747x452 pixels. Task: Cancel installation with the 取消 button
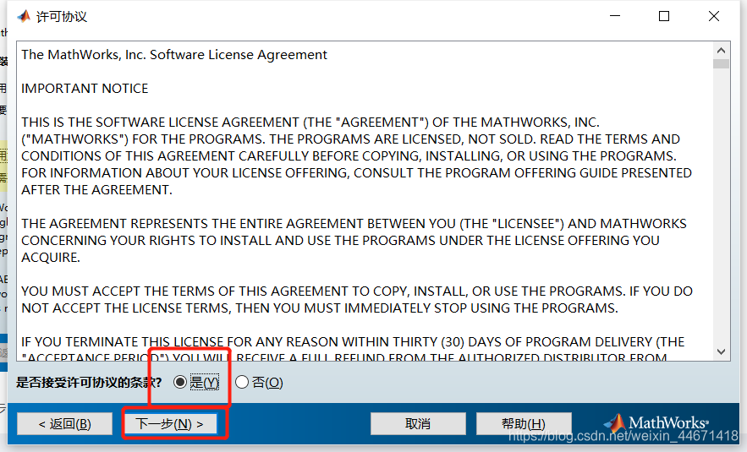pyautogui.click(x=418, y=423)
